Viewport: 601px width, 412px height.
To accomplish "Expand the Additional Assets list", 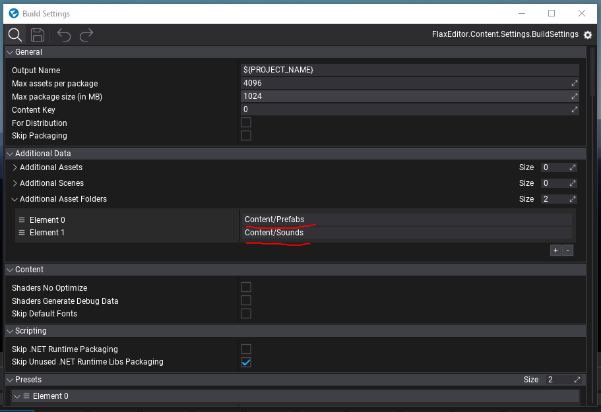I will click(15, 167).
